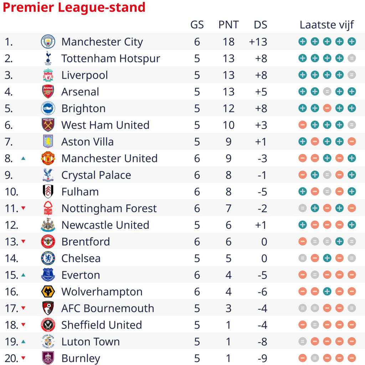Open the Newcastle United team name
This screenshot has width=365, height=365.
coord(105,225)
